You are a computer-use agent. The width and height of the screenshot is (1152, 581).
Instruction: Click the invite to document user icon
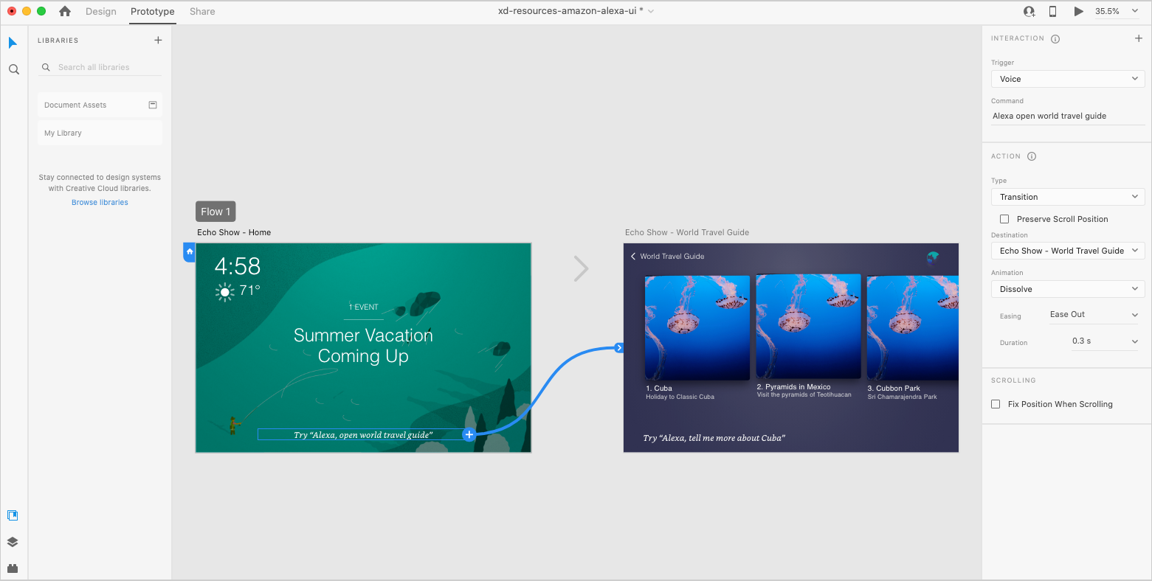(1029, 11)
